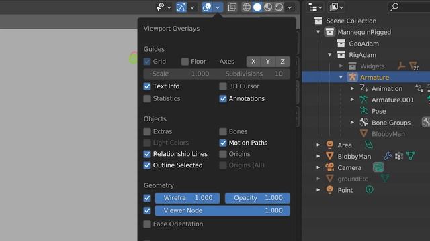Click the Camera data icon beside Camera
430x241 pixels.
378,167
